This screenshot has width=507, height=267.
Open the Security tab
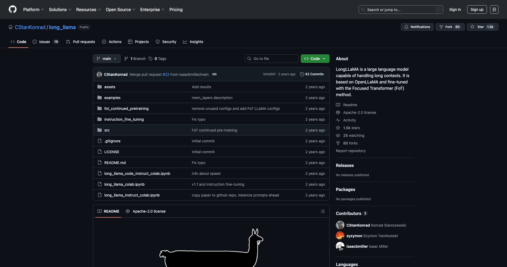coord(166,42)
